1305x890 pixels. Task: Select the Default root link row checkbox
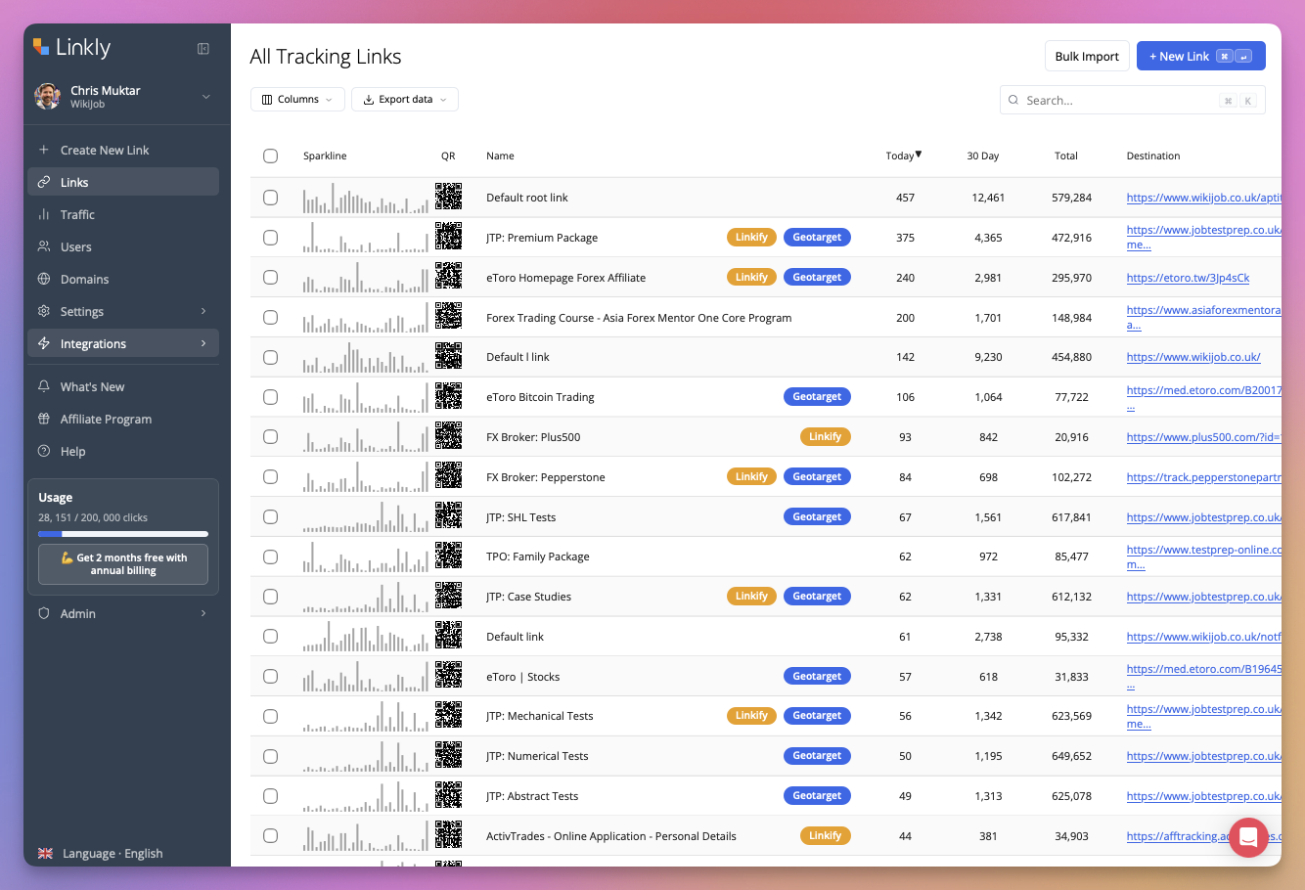click(x=271, y=198)
